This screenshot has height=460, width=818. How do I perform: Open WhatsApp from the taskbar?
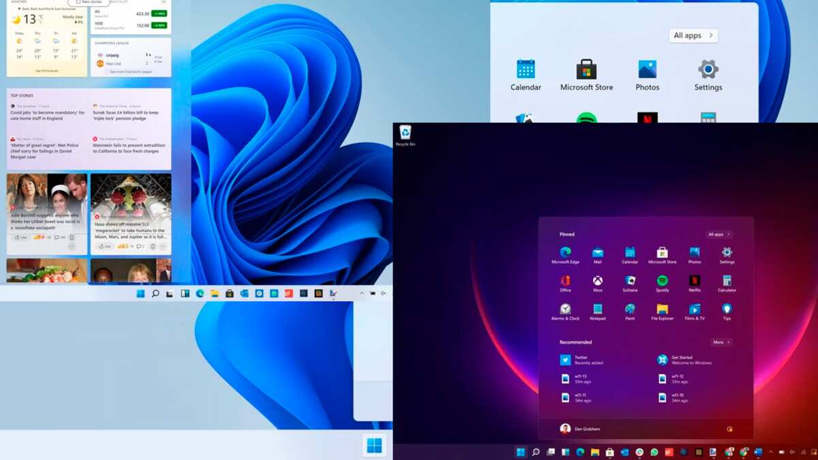pos(654,452)
